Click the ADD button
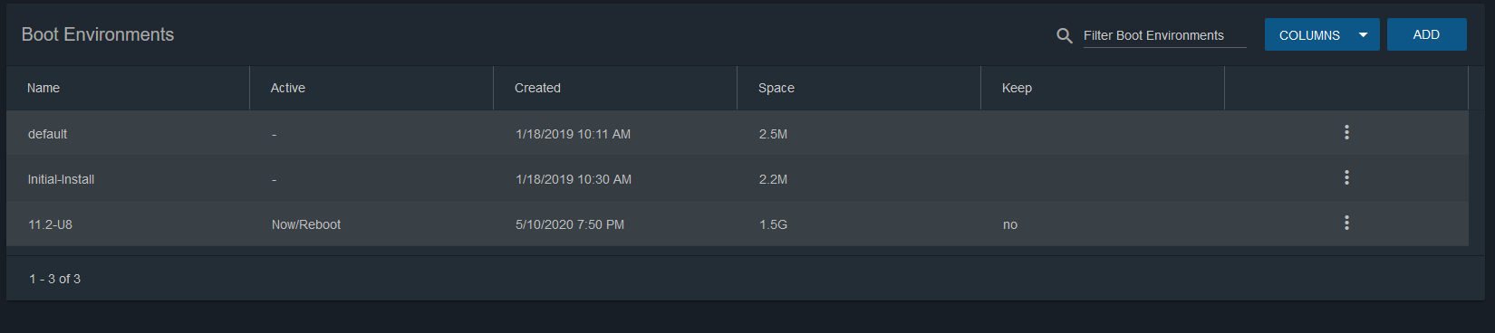The height and width of the screenshot is (333, 1495). (1426, 34)
